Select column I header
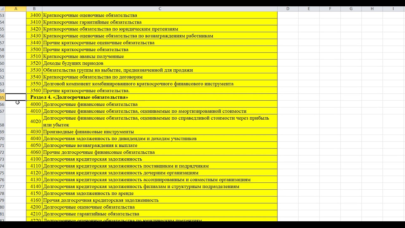The image size is (405, 228). click(x=393, y=9)
